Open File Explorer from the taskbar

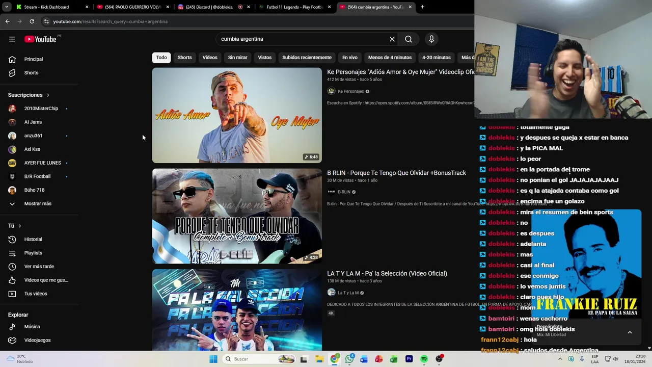[x=319, y=359]
